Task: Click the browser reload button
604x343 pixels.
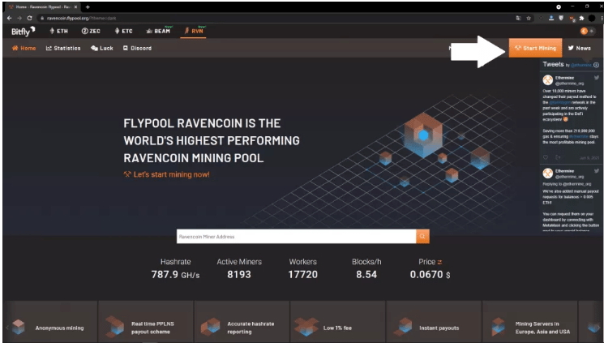Action: coord(30,17)
